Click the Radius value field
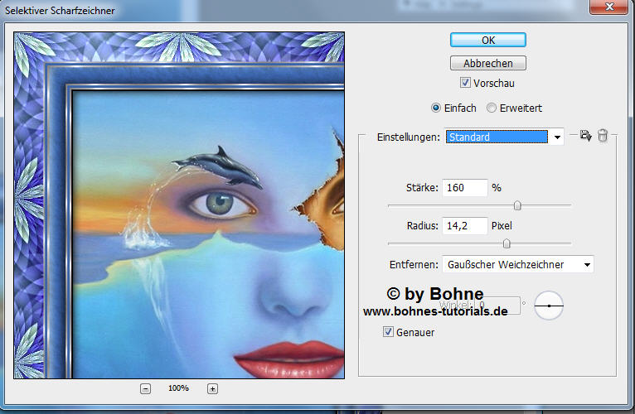Viewport: 635px width, 414px height. pyautogui.click(x=465, y=226)
